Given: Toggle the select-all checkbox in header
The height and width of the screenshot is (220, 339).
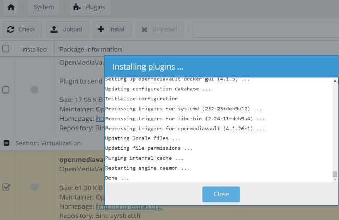Looking at the screenshot, I should (x=6, y=49).
